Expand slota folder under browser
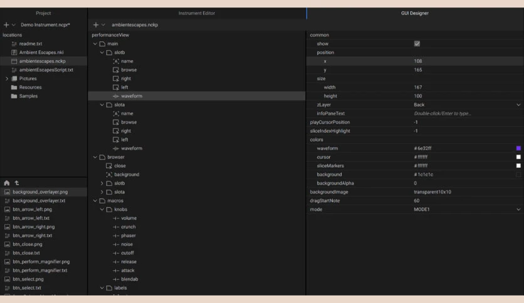Image resolution: width=524 pixels, height=303 pixels. [102, 192]
